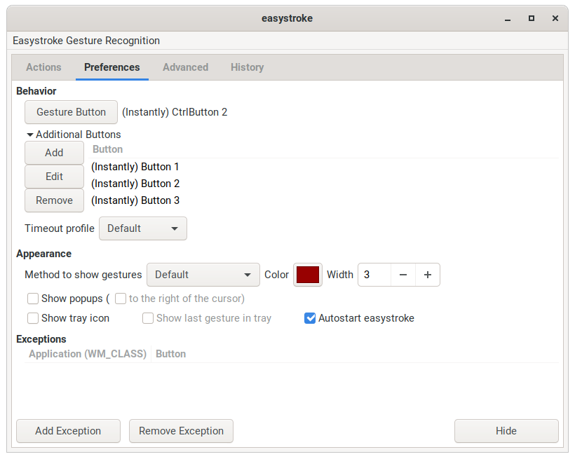575x459 pixels.
Task: Select the (Instantly) Button 3 row
Action: point(324,200)
